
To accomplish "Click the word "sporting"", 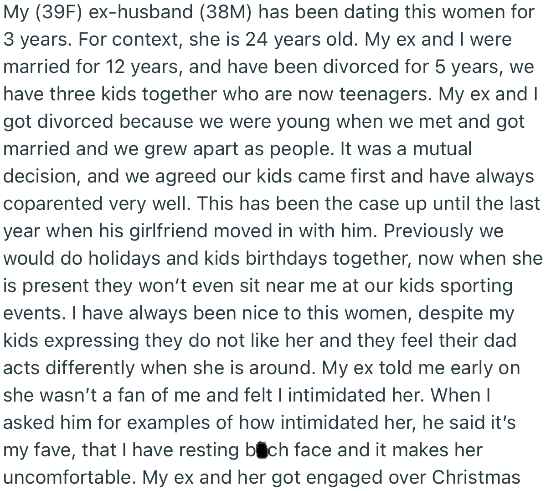I will click(x=476, y=286).
